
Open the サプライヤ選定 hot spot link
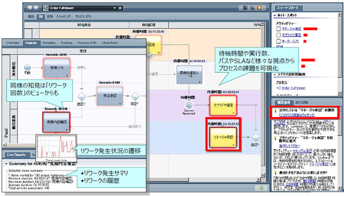[x=292, y=35]
